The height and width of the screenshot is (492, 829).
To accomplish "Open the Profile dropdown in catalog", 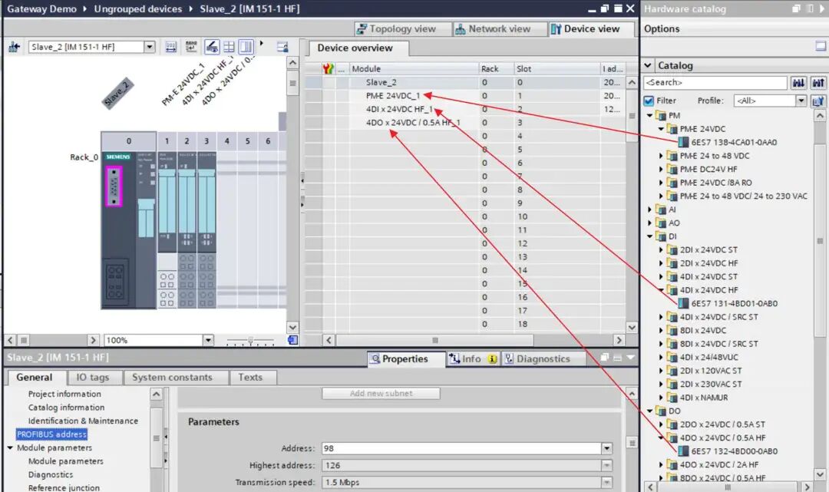I will click(801, 101).
